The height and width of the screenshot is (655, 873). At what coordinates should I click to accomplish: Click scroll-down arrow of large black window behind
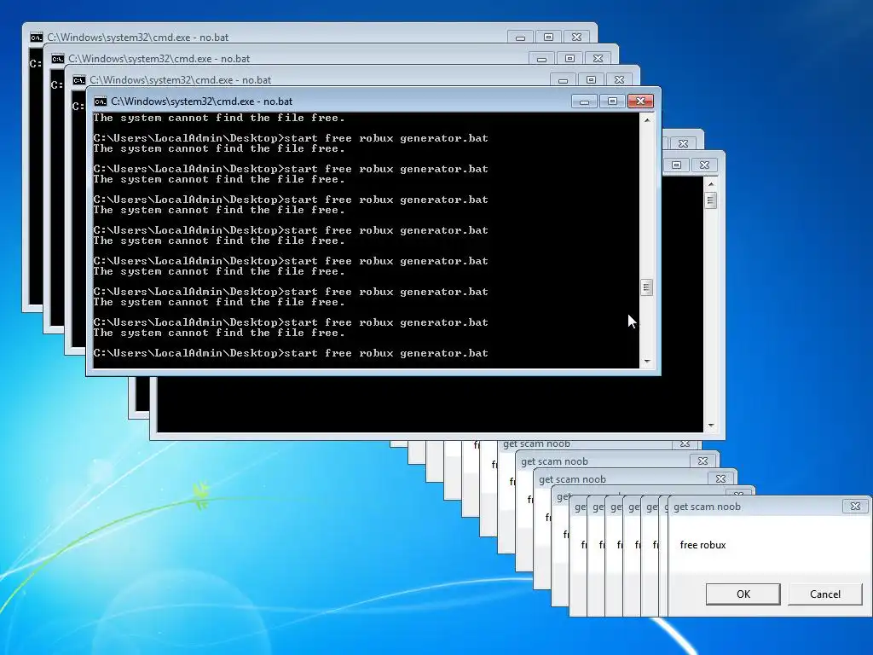click(711, 426)
